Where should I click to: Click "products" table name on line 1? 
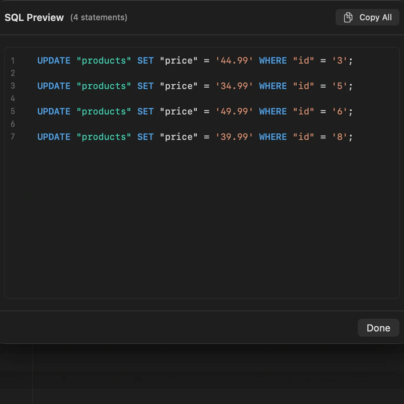104,61
